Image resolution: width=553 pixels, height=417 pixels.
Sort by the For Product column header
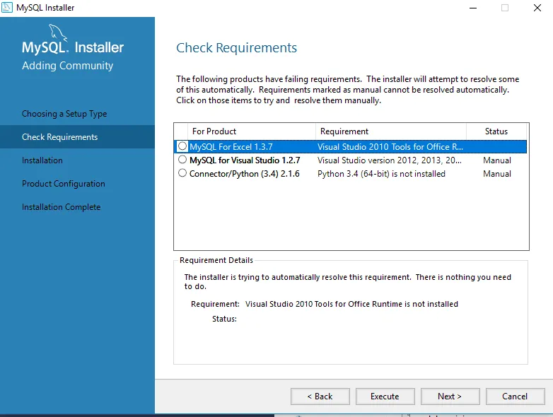pyautogui.click(x=214, y=131)
